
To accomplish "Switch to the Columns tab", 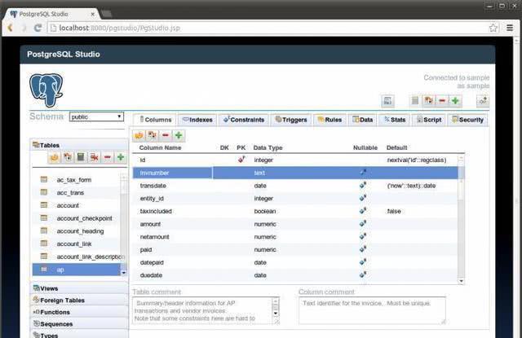I will (154, 120).
